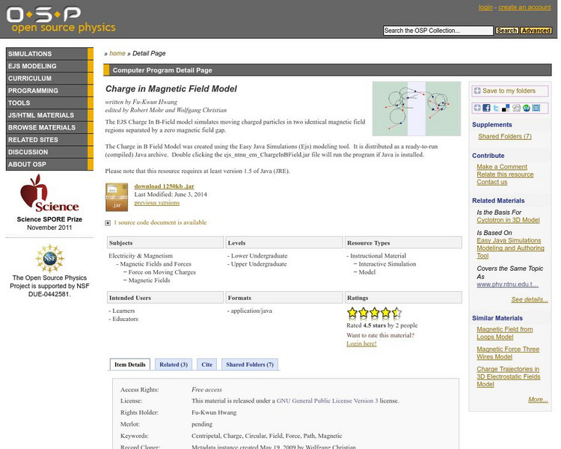This screenshot has height=449, width=561.
Task: Open the GNU General Public License Version 3 link
Action: click(x=327, y=401)
